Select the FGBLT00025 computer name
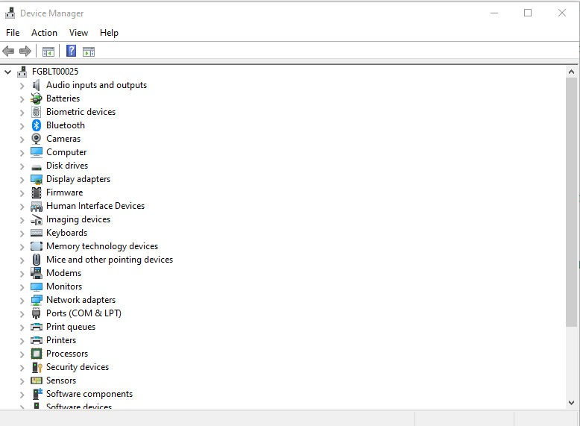Viewport: 580px width, 426px height. click(x=55, y=72)
